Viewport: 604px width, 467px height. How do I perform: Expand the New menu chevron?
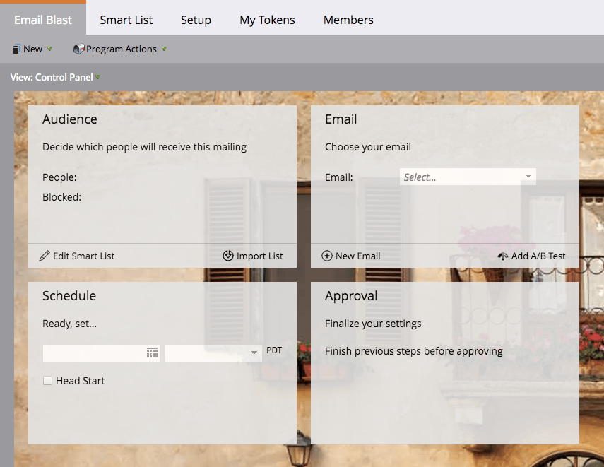(x=51, y=49)
